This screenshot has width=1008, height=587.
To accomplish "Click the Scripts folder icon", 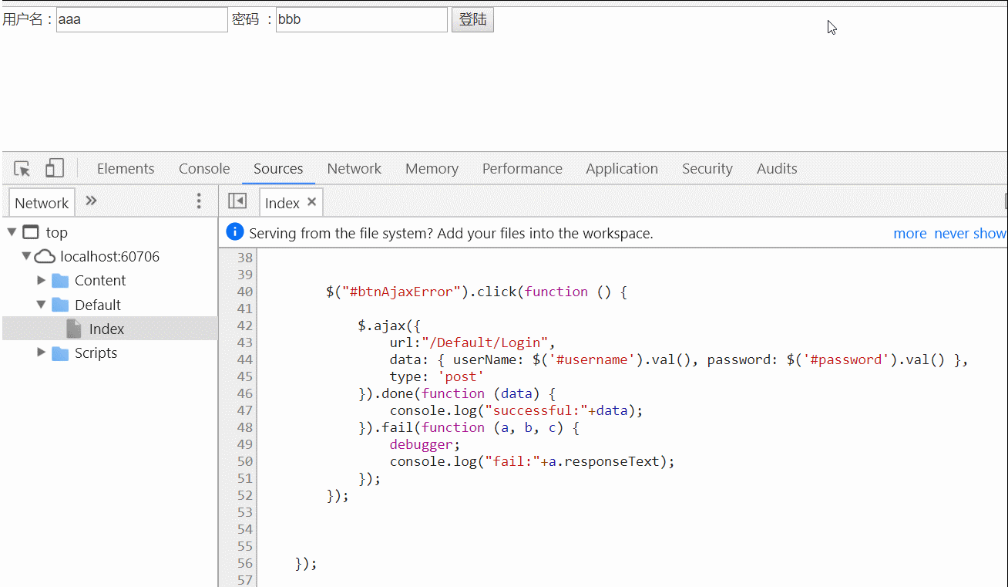I will pyautogui.click(x=60, y=353).
